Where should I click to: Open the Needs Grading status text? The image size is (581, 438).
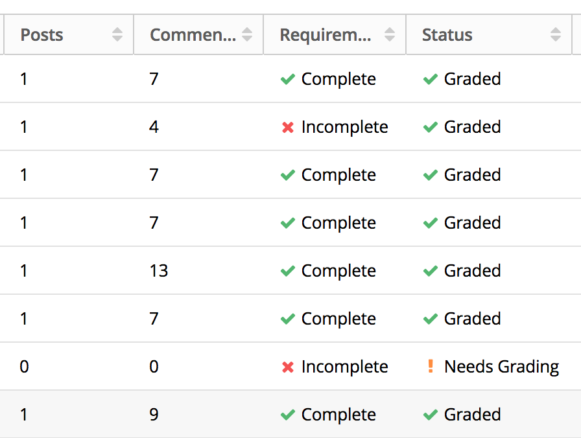(x=501, y=367)
